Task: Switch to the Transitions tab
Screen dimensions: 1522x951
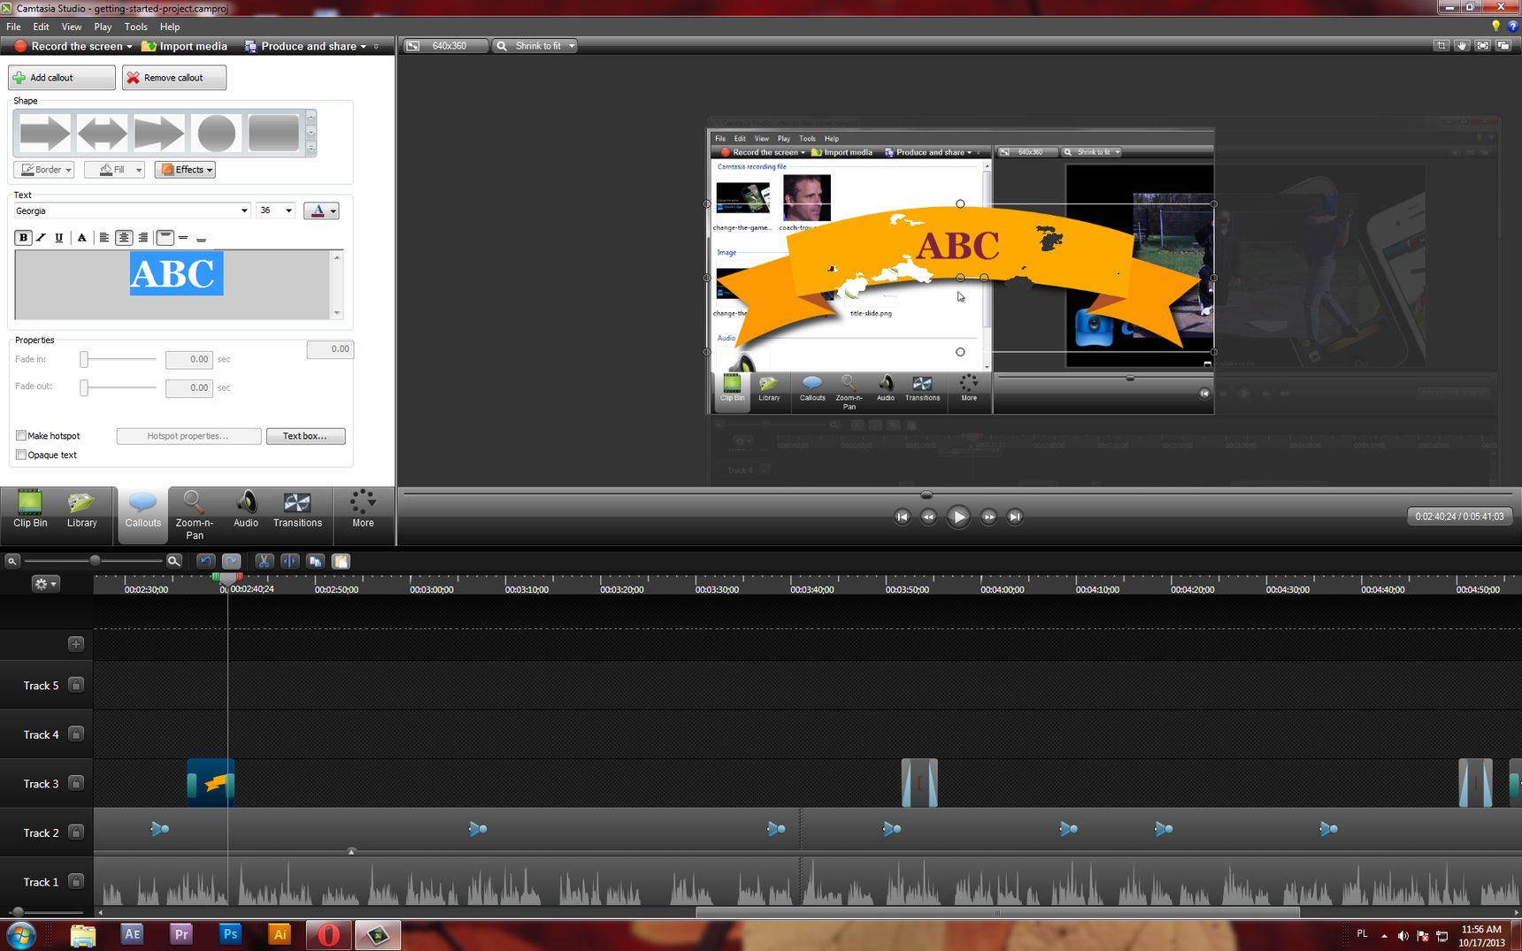Action: coord(297,510)
